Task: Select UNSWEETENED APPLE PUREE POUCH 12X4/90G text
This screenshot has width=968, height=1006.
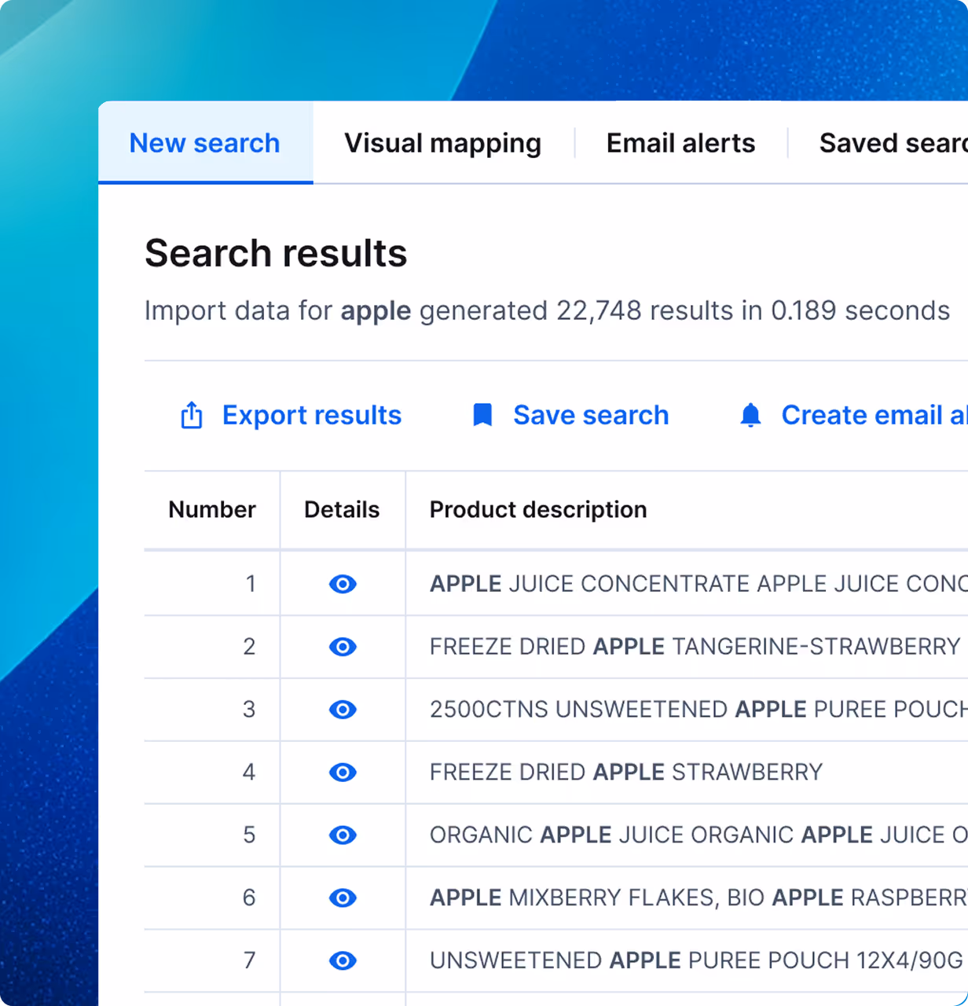Action: click(x=696, y=960)
